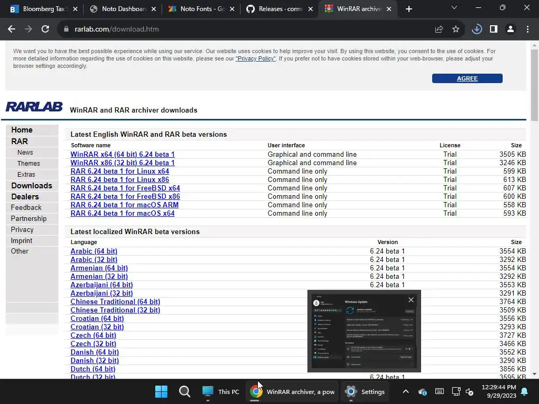Close the Noto Fonts tab
Viewport: 539px width, 404px height.
click(x=232, y=9)
